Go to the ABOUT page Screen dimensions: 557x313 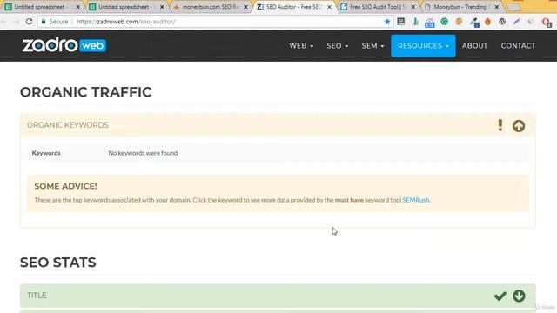[x=474, y=46]
